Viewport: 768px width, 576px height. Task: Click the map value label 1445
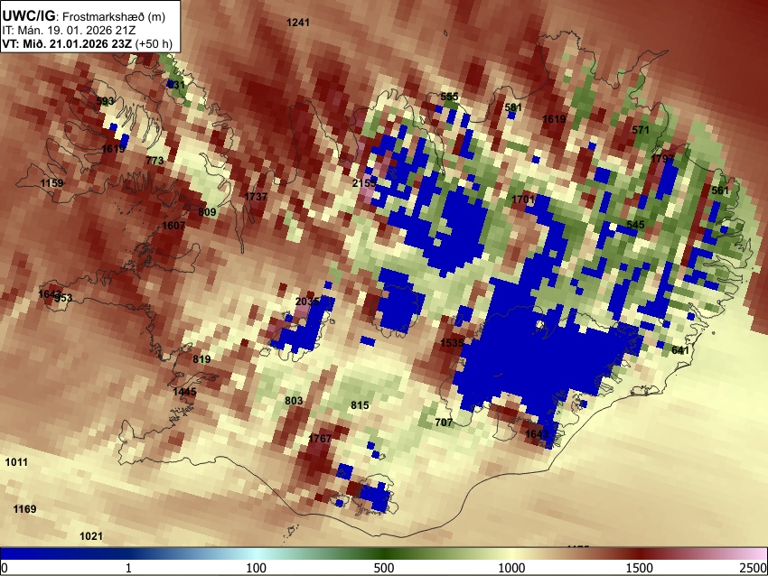(184, 392)
